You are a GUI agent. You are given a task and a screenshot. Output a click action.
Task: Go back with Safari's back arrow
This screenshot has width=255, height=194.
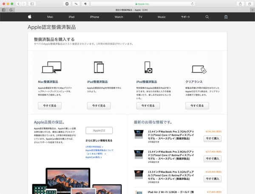tap(18, 4)
